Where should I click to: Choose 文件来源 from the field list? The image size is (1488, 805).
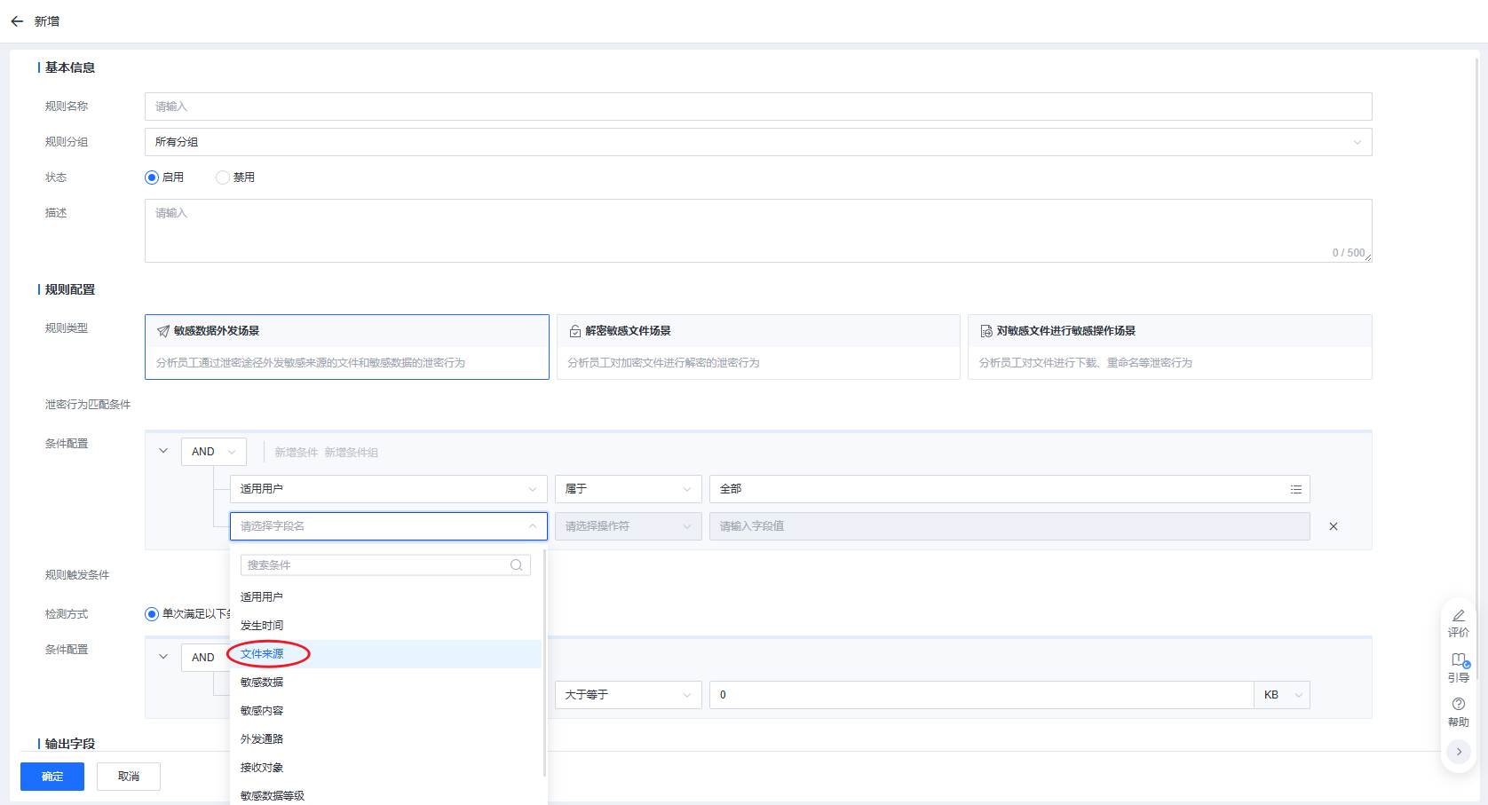[x=262, y=654]
